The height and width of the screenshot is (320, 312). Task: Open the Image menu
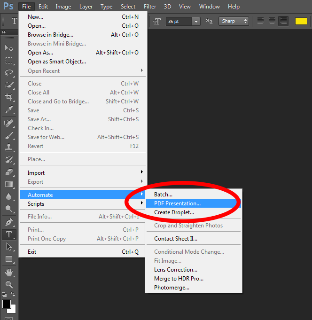coord(63,7)
